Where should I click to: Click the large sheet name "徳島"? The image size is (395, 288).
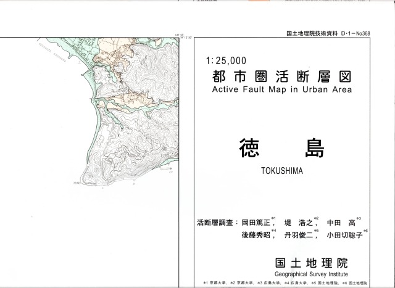(282, 148)
